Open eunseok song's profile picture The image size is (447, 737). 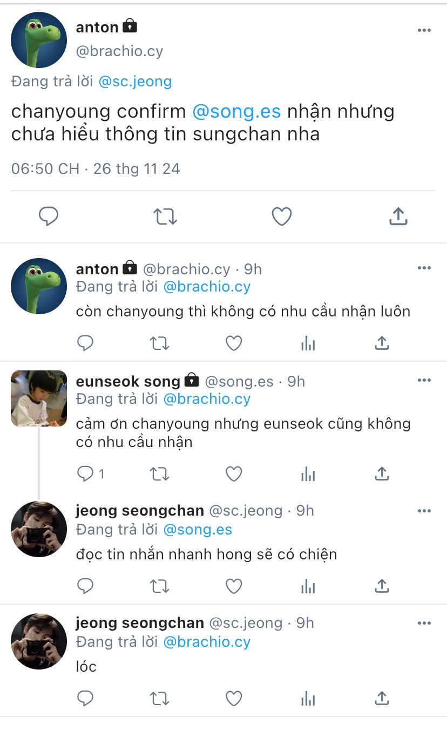pos(39,398)
